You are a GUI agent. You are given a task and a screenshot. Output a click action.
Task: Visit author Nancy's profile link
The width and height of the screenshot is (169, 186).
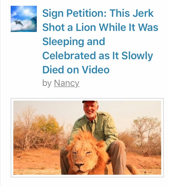coord(67,83)
